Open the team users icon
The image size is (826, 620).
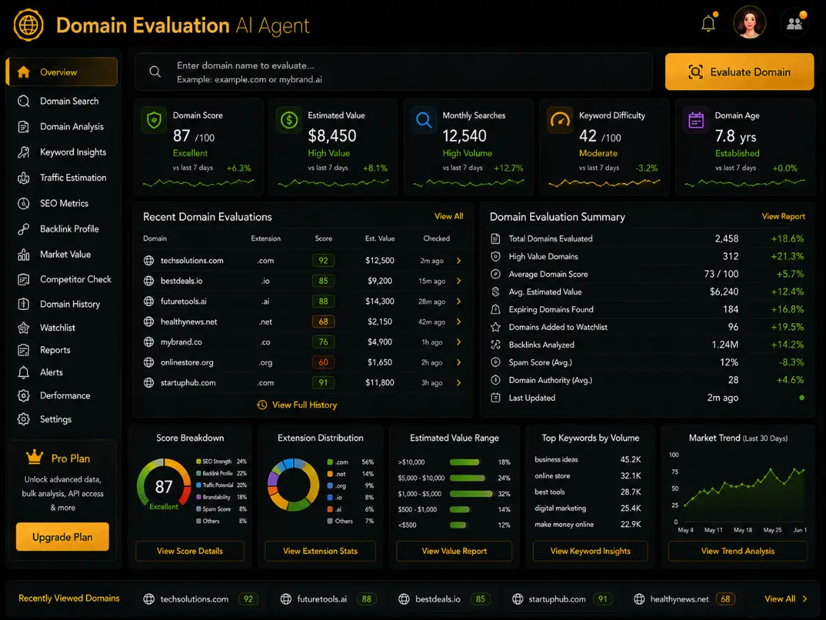(794, 23)
